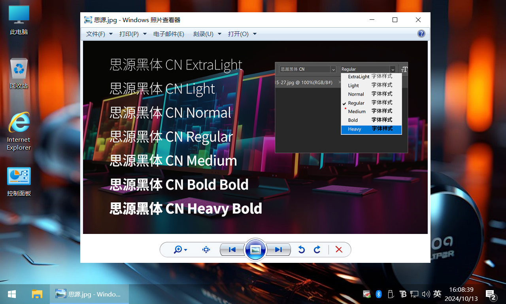Select the 控制面板 desktop icon
This screenshot has width=506, height=304.
coord(19,182)
